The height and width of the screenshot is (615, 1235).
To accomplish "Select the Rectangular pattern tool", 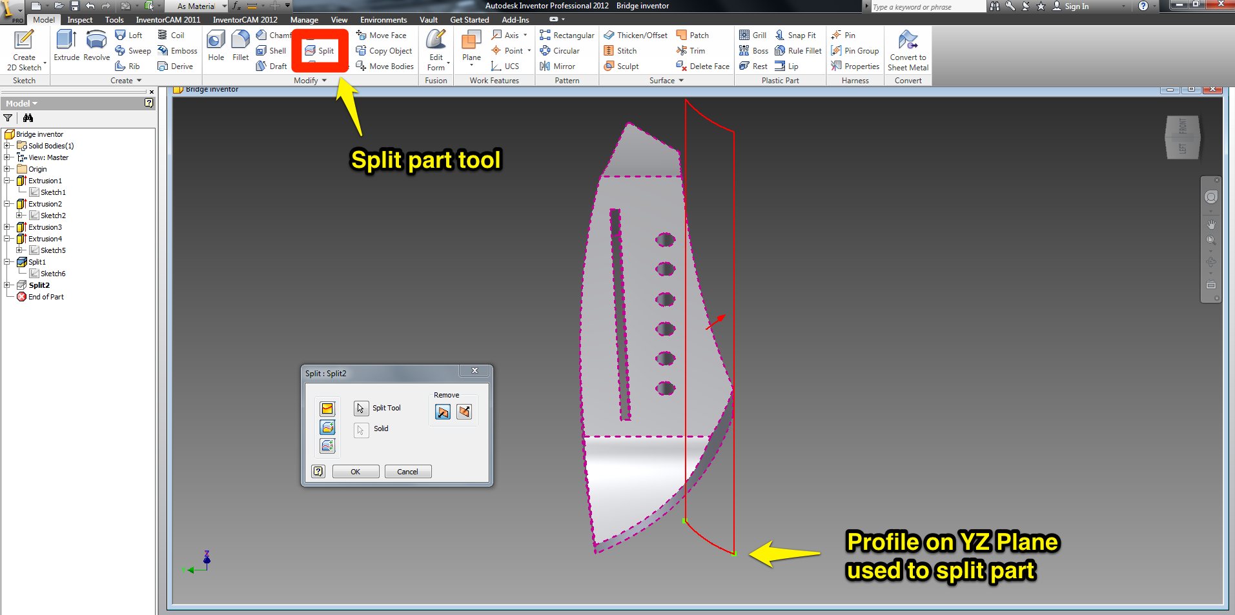I will pyautogui.click(x=567, y=35).
